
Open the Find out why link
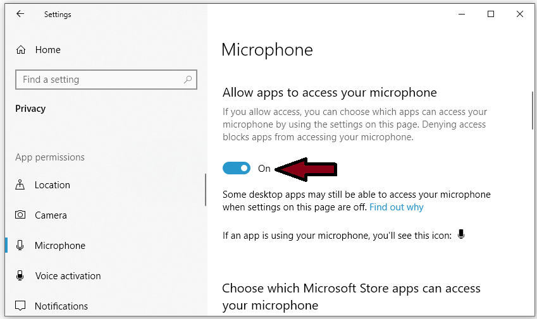[396, 207]
